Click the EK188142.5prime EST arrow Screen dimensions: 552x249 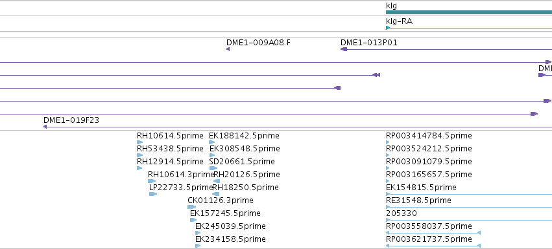point(211,142)
